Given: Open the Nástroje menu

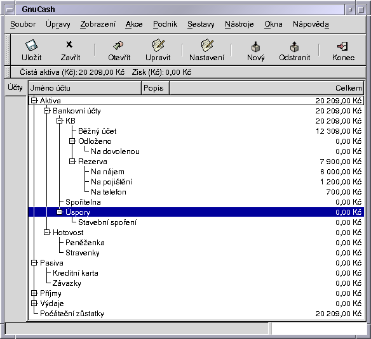Looking at the screenshot, I should point(239,24).
